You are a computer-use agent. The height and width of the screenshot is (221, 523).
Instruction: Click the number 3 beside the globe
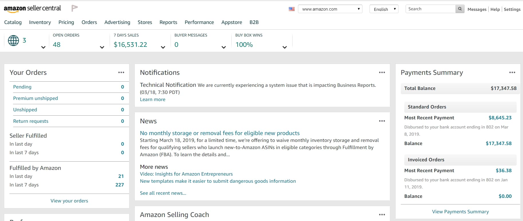point(24,41)
